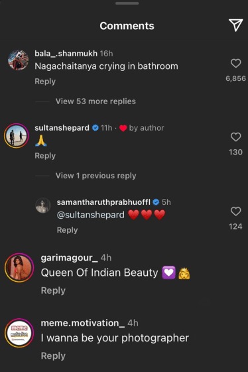Like bala_.shanmukh's comment with the heart
The width and height of the screenshot is (248, 372).
(x=235, y=64)
